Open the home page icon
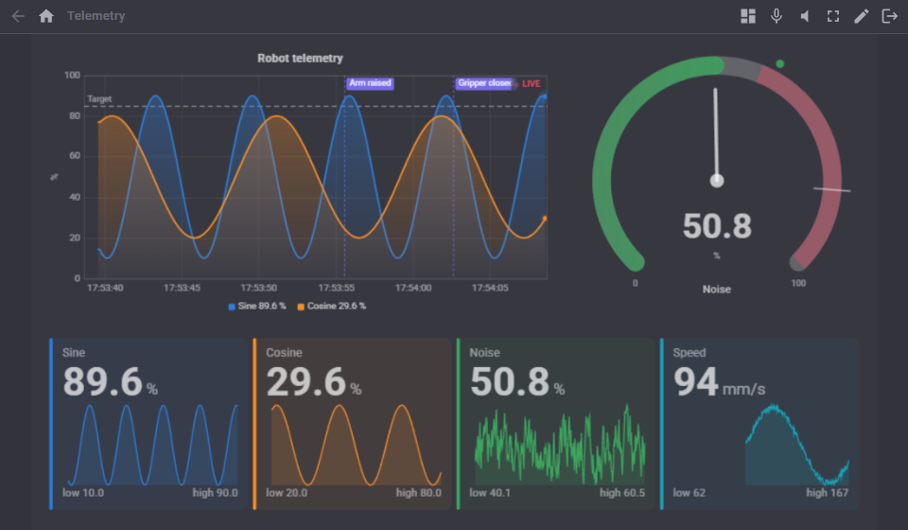 click(46, 16)
